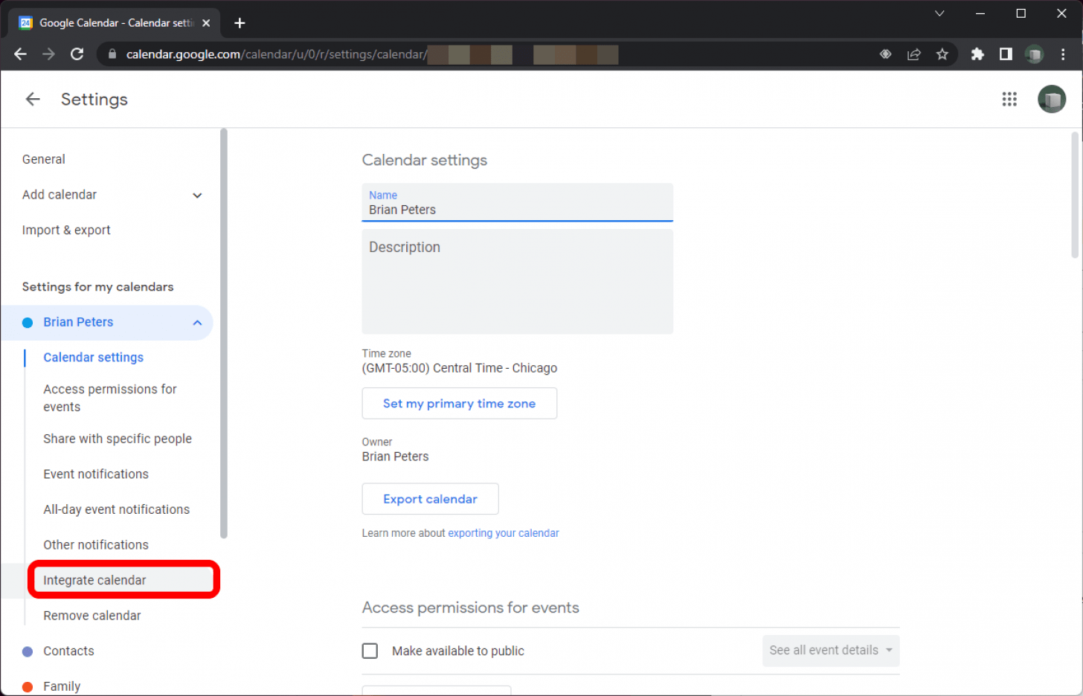Open General settings

tap(44, 159)
